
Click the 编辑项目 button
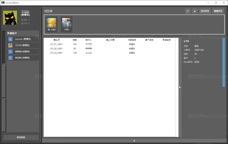click(218, 11)
